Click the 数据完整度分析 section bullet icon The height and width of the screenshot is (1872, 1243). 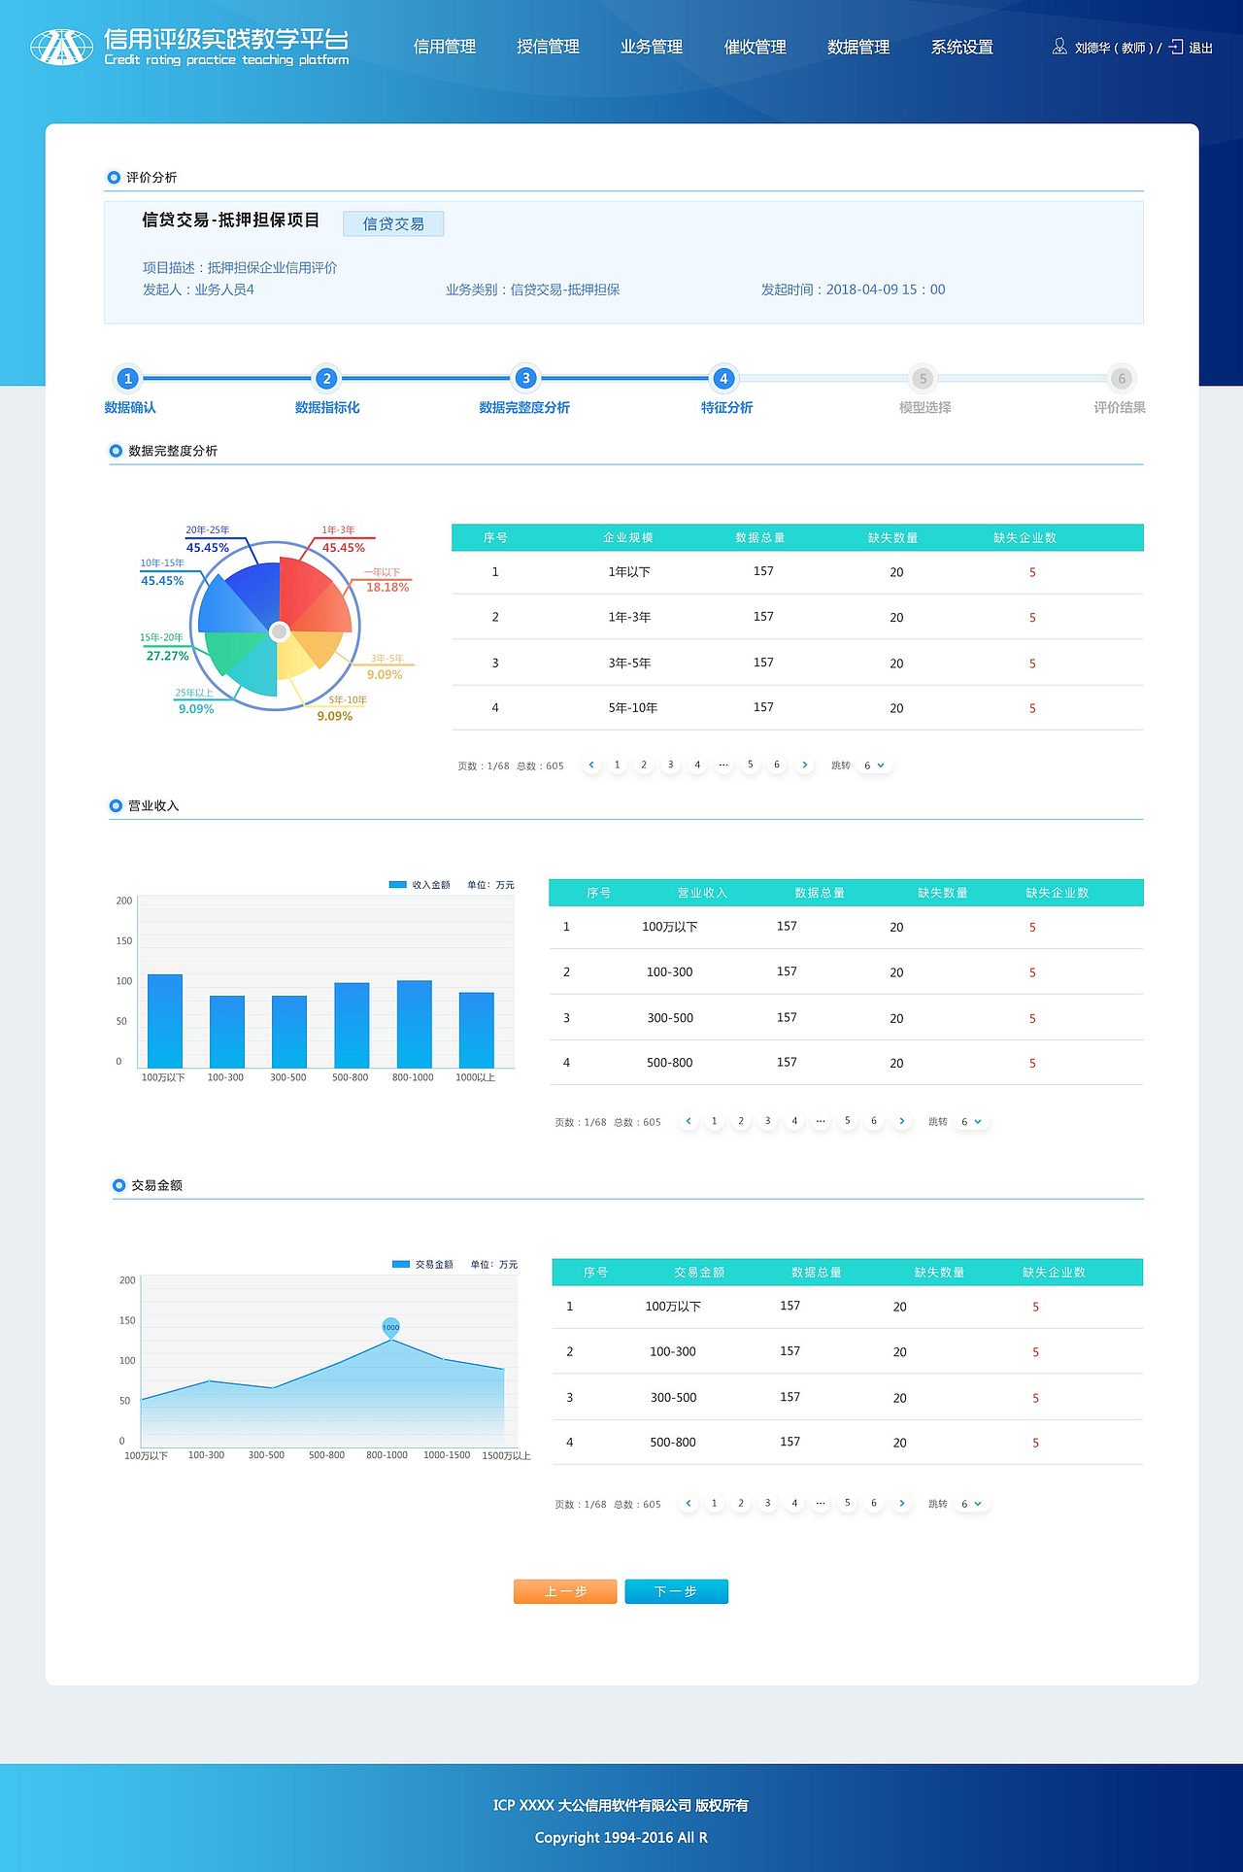click(116, 451)
